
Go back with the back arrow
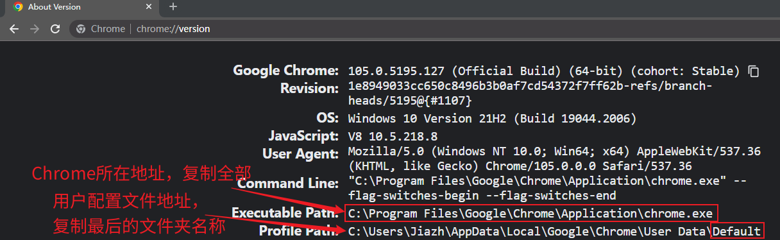point(14,29)
